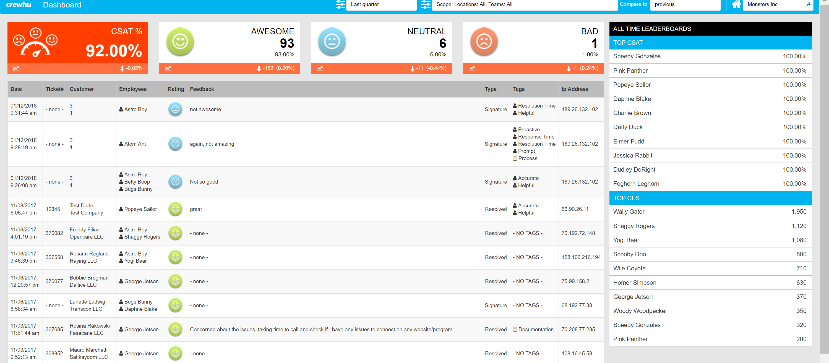Open the trend chart icon on AWESOME card
The image size is (829, 363).
168,68
